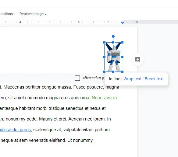Click the green 'Nunc viverra' text
Screen dimensions: 178x157
(x=104, y=98)
